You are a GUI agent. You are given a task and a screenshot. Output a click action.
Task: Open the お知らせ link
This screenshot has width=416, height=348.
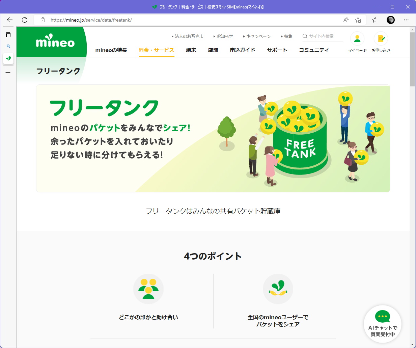coord(224,36)
